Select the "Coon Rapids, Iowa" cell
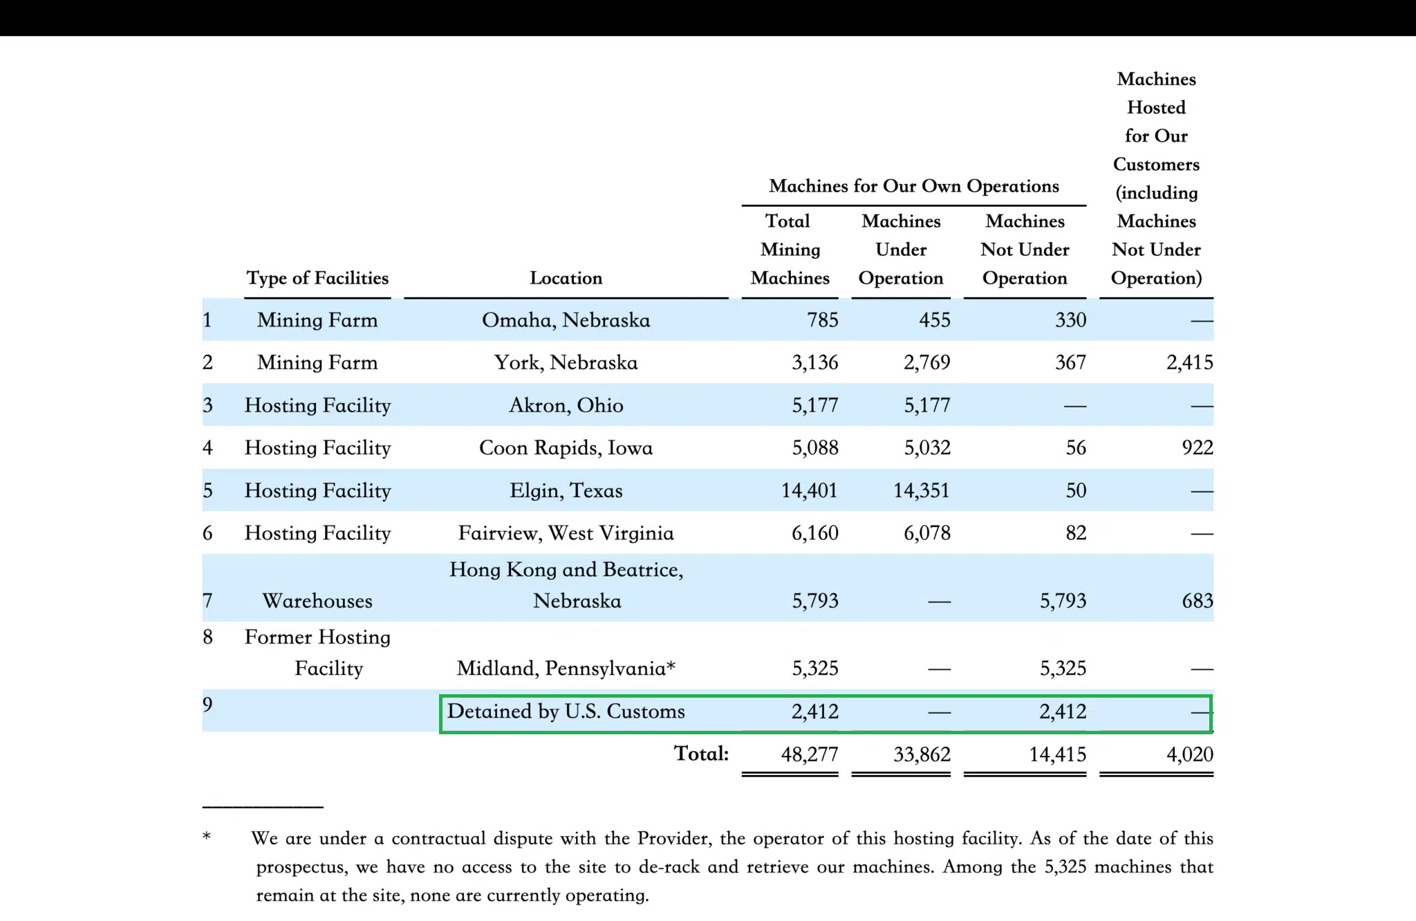The height and width of the screenshot is (921, 1416). (x=566, y=448)
